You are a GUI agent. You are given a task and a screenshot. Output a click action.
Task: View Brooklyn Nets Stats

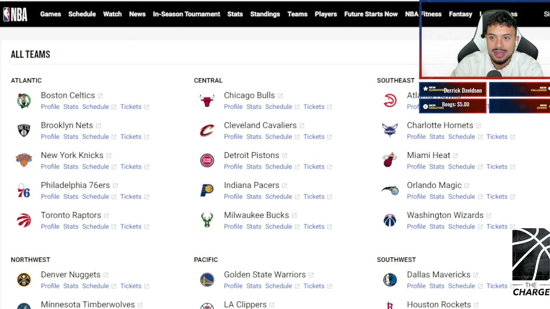pos(71,137)
